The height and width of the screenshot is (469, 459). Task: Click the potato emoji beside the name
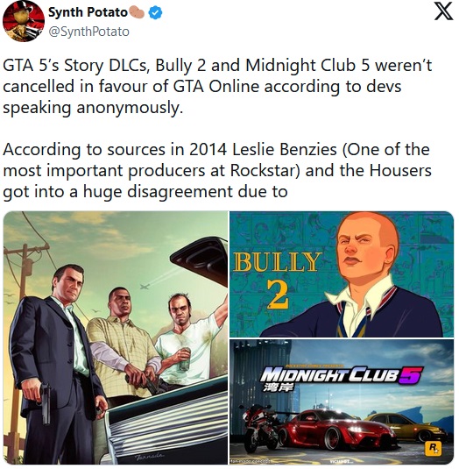[137, 12]
